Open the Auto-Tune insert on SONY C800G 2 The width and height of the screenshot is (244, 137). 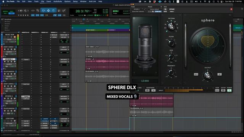click(x=26, y=84)
